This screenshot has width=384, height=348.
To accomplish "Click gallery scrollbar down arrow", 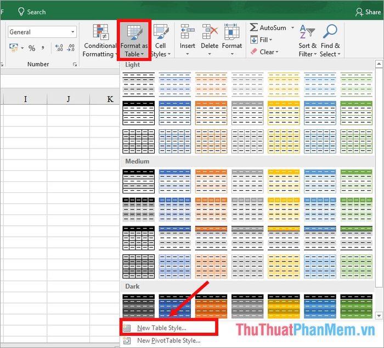I will click(x=379, y=316).
